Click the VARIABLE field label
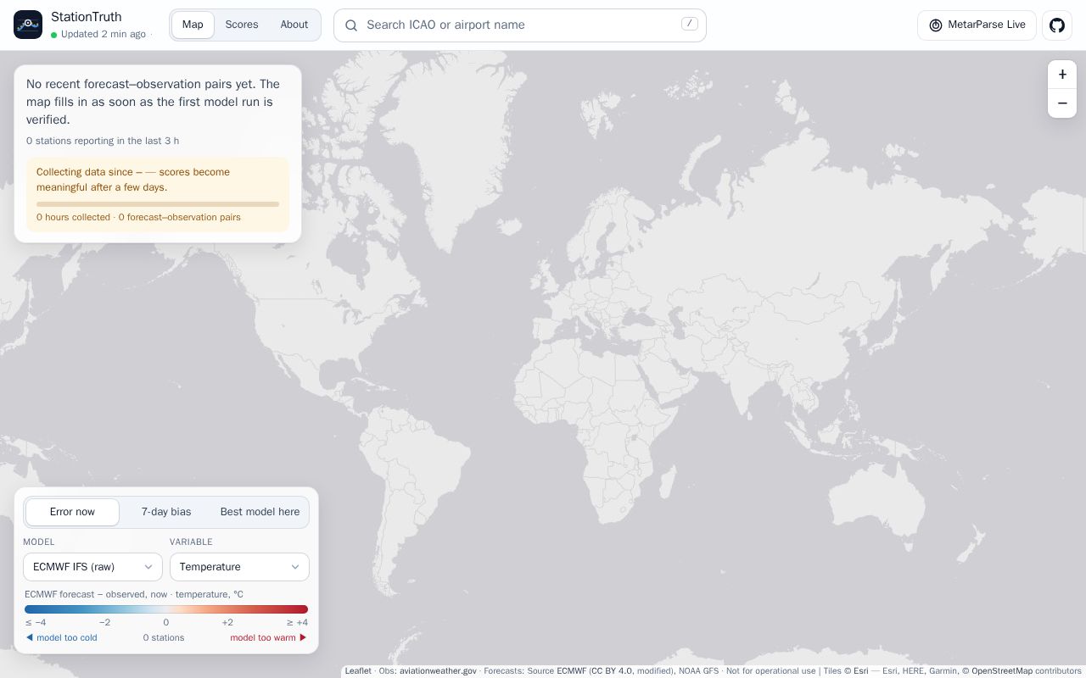 [x=191, y=542]
